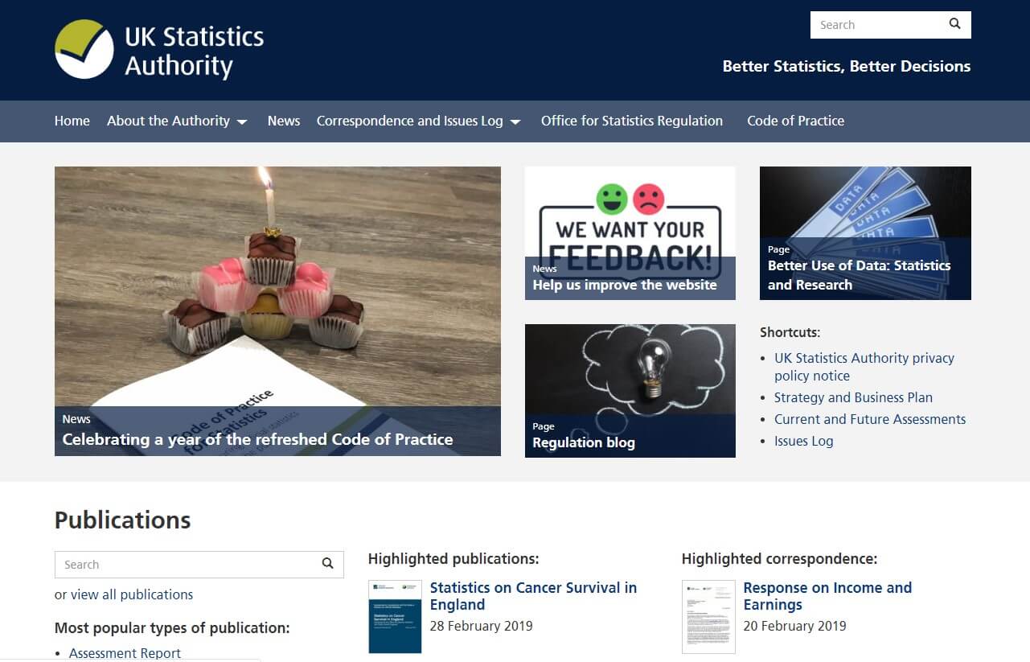Go to the News menu item
Screen dimensions: 1030x662
point(284,121)
